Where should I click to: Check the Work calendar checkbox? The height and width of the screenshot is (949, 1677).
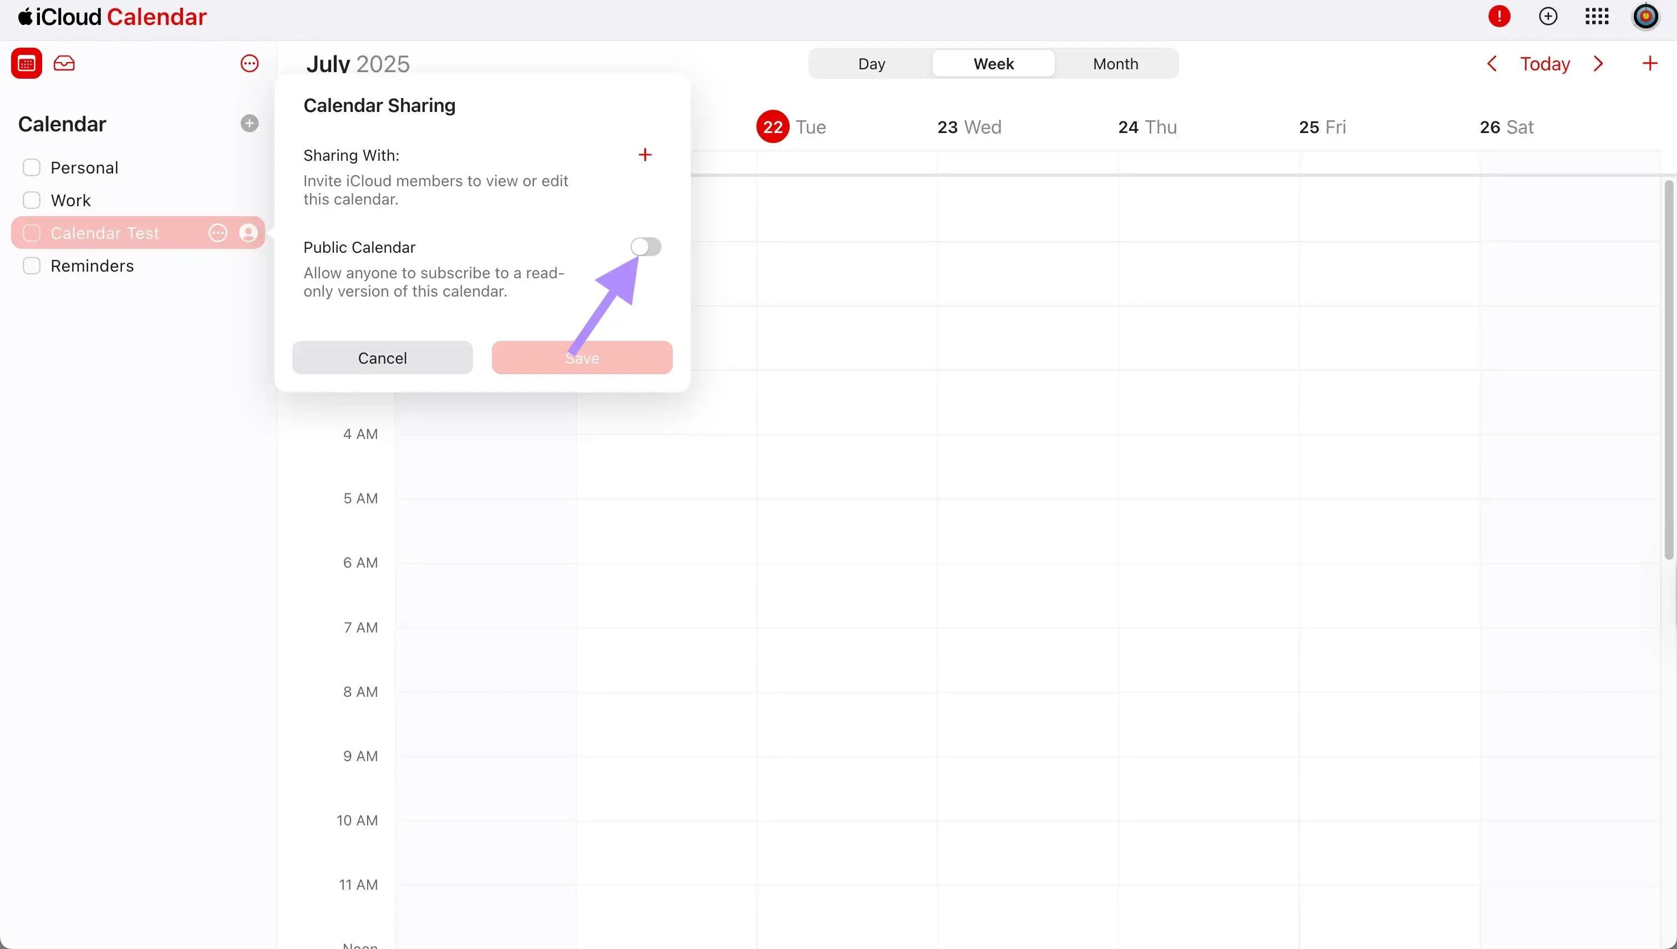[x=32, y=200]
